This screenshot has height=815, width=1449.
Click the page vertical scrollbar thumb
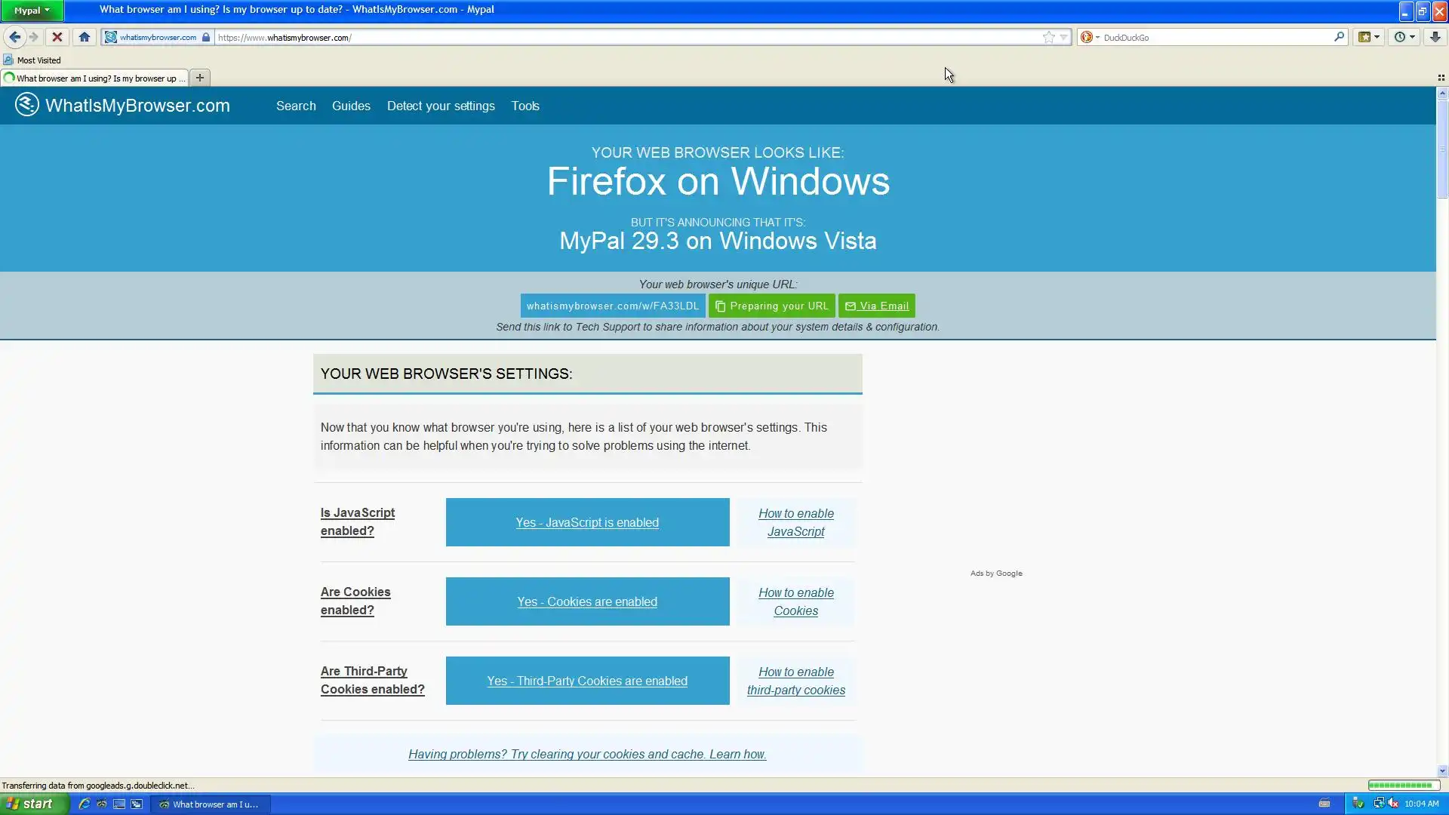1442,149
